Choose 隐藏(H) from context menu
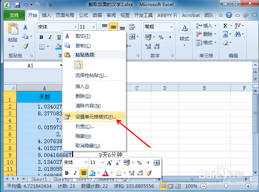 point(94,136)
